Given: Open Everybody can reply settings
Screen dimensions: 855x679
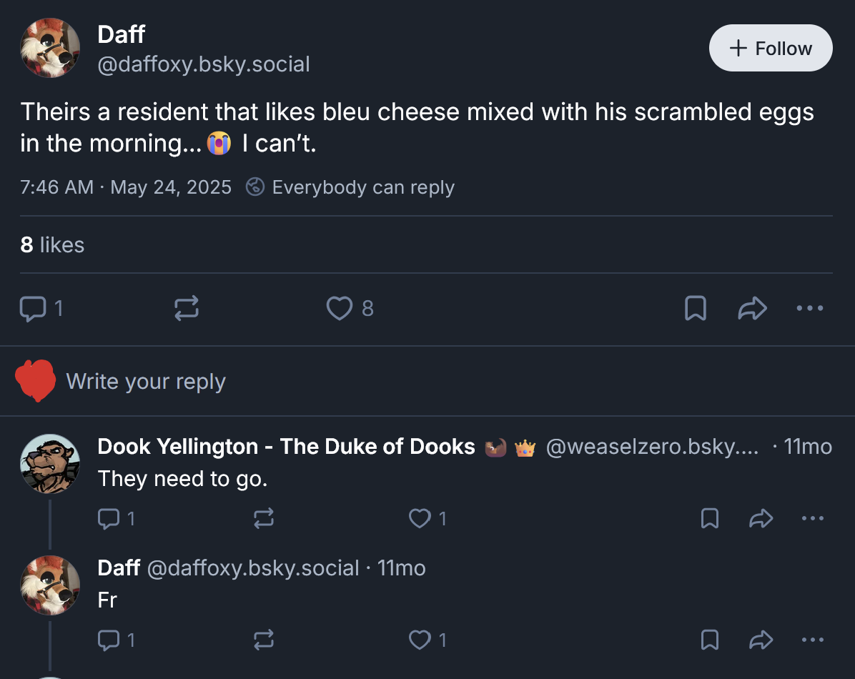Looking at the screenshot, I should tap(350, 187).
